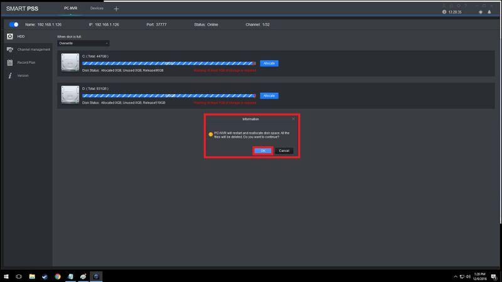Close the Information dialog with the X

point(294,119)
